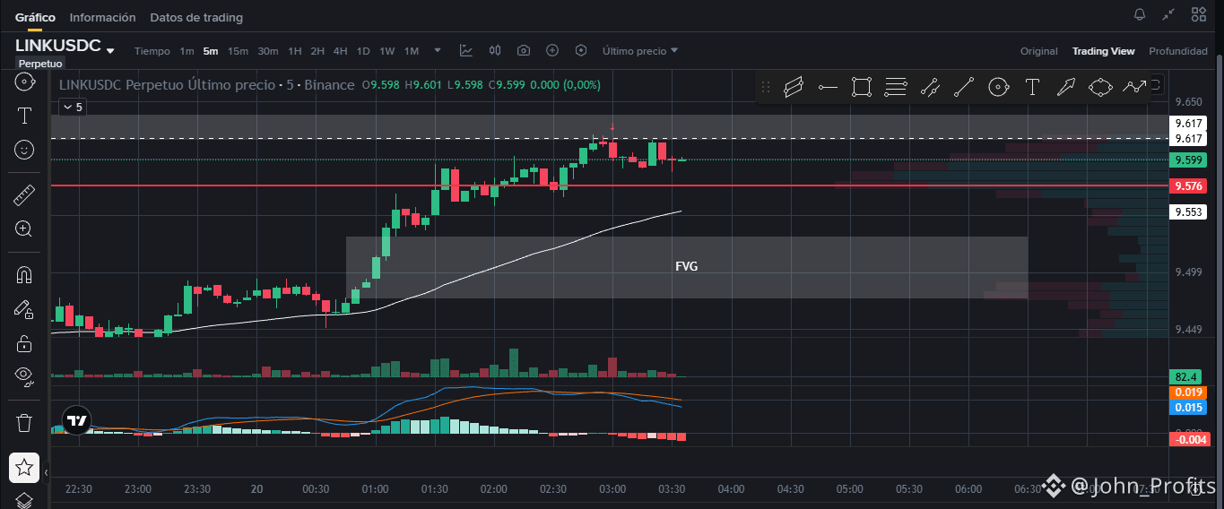Select the horizontal ray drawing tool
Screen dimensions: 1224x509
point(828,87)
